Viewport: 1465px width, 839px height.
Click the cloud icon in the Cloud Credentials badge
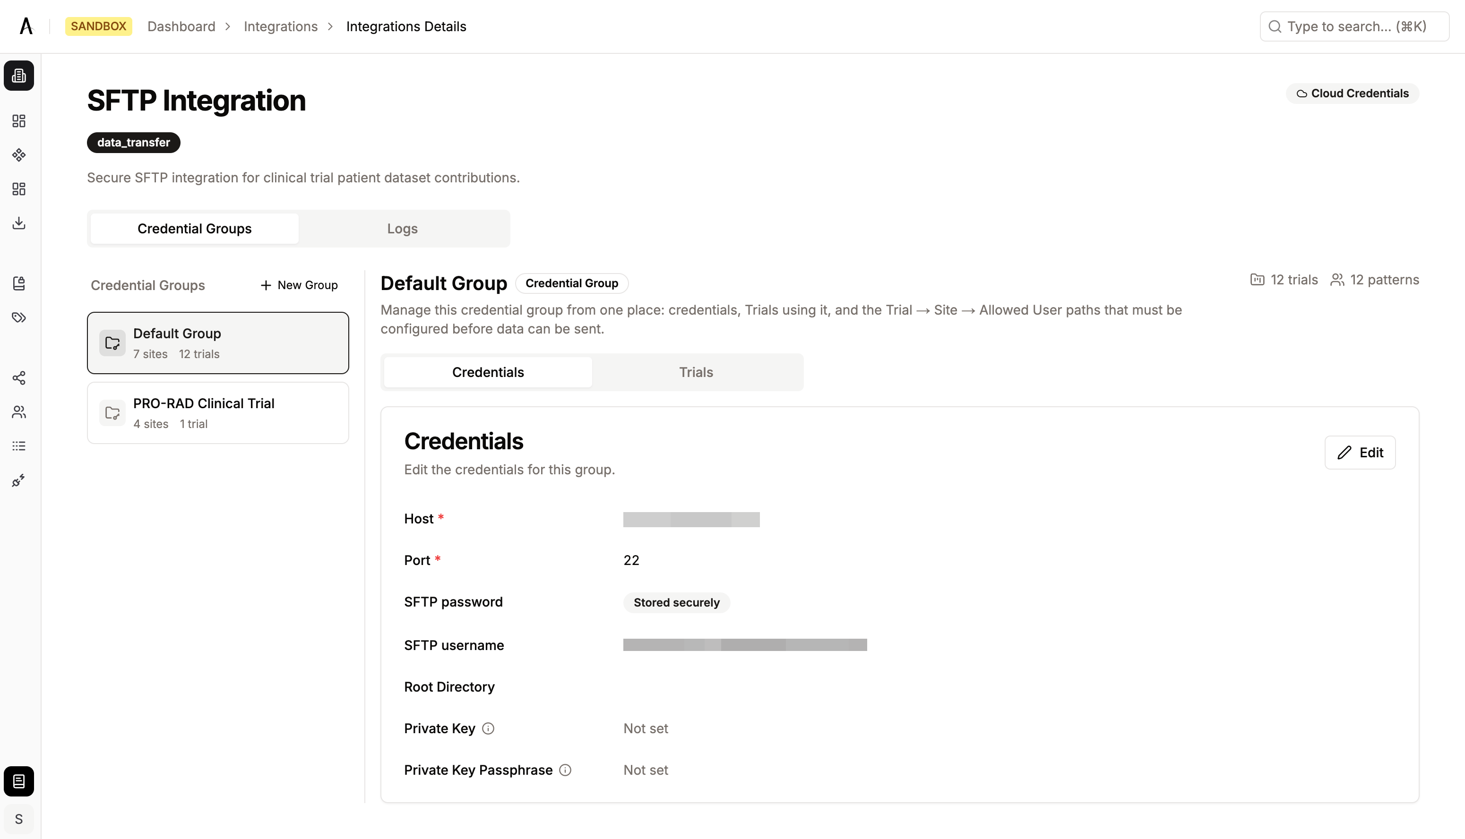[x=1302, y=94]
